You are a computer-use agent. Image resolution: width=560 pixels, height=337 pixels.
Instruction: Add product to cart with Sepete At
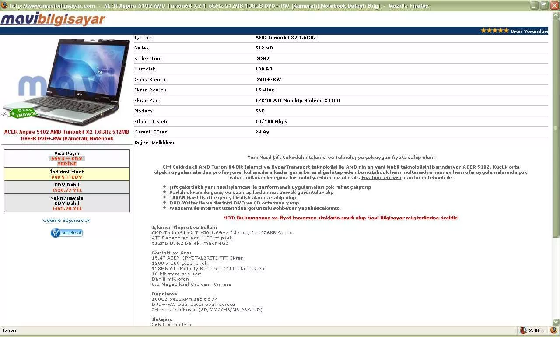pyautogui.click(x=66, y=233)
